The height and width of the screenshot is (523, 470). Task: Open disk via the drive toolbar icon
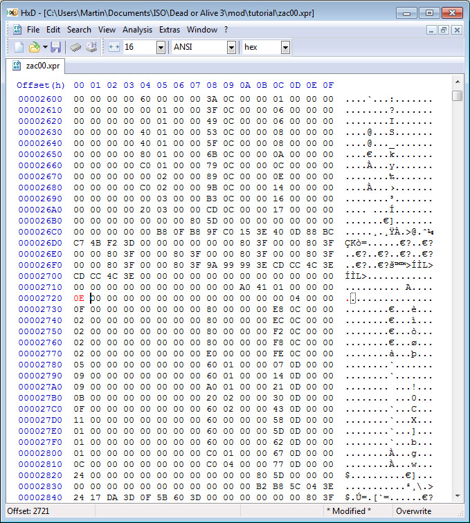pyautogui.click(x=91, y=47)
